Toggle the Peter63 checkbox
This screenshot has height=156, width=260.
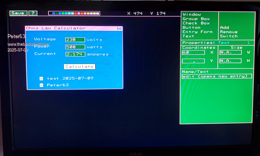coord(41,85)
